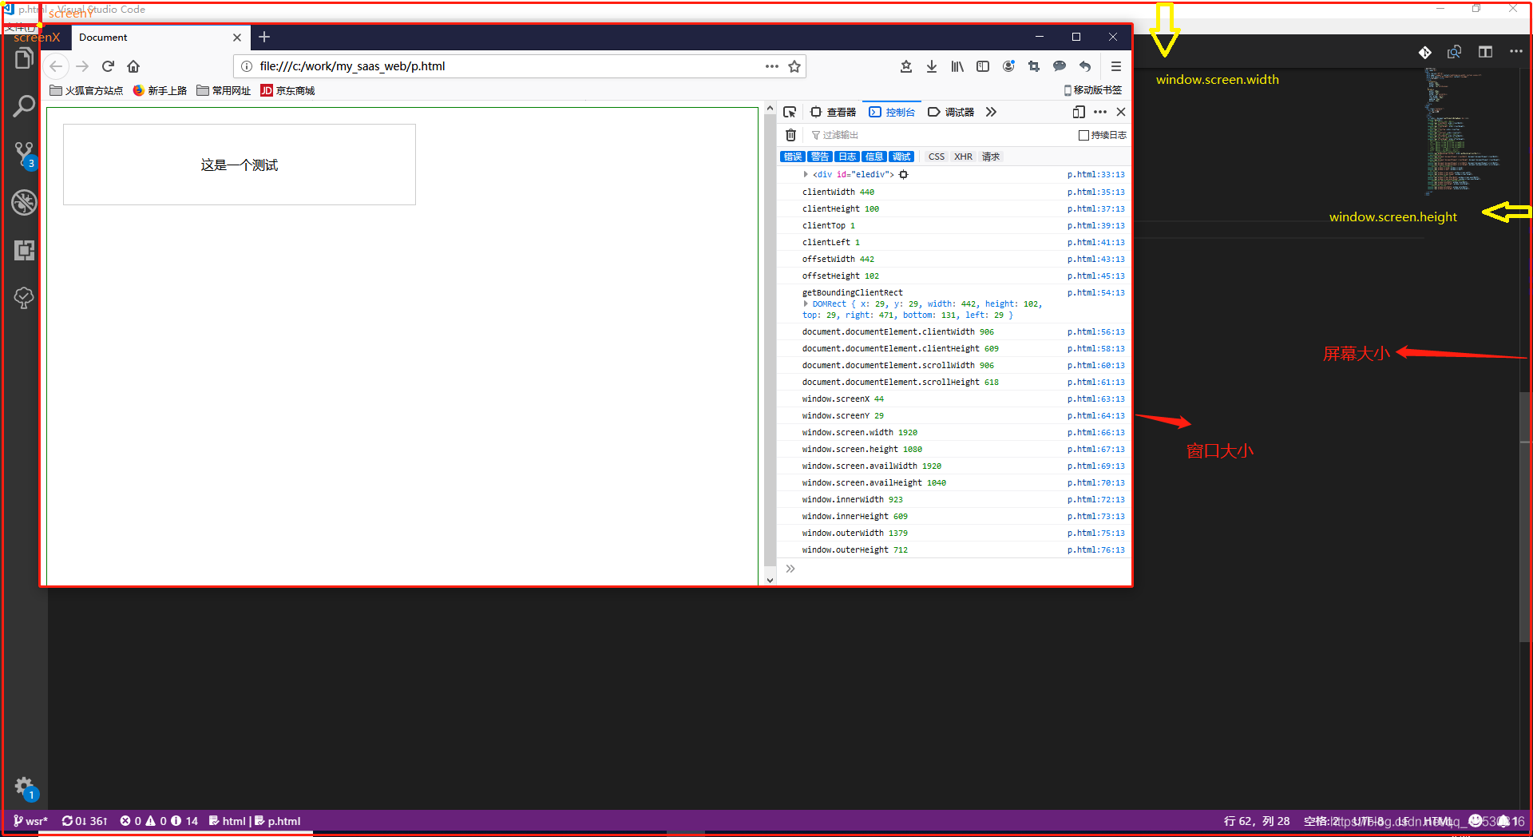The height and width of the screenshot is (837, 1533).
Task: Click the page scrollbar down arrow
Action: tap(770, 580)
